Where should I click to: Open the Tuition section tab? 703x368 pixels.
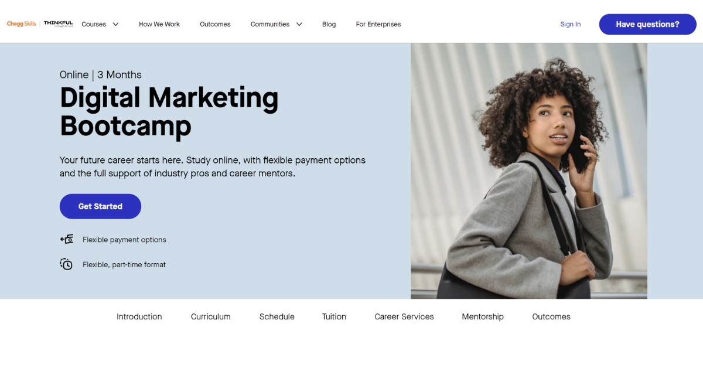334,316
